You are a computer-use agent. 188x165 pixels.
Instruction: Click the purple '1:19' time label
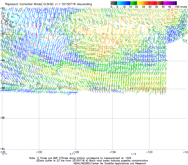click(133, 154)
